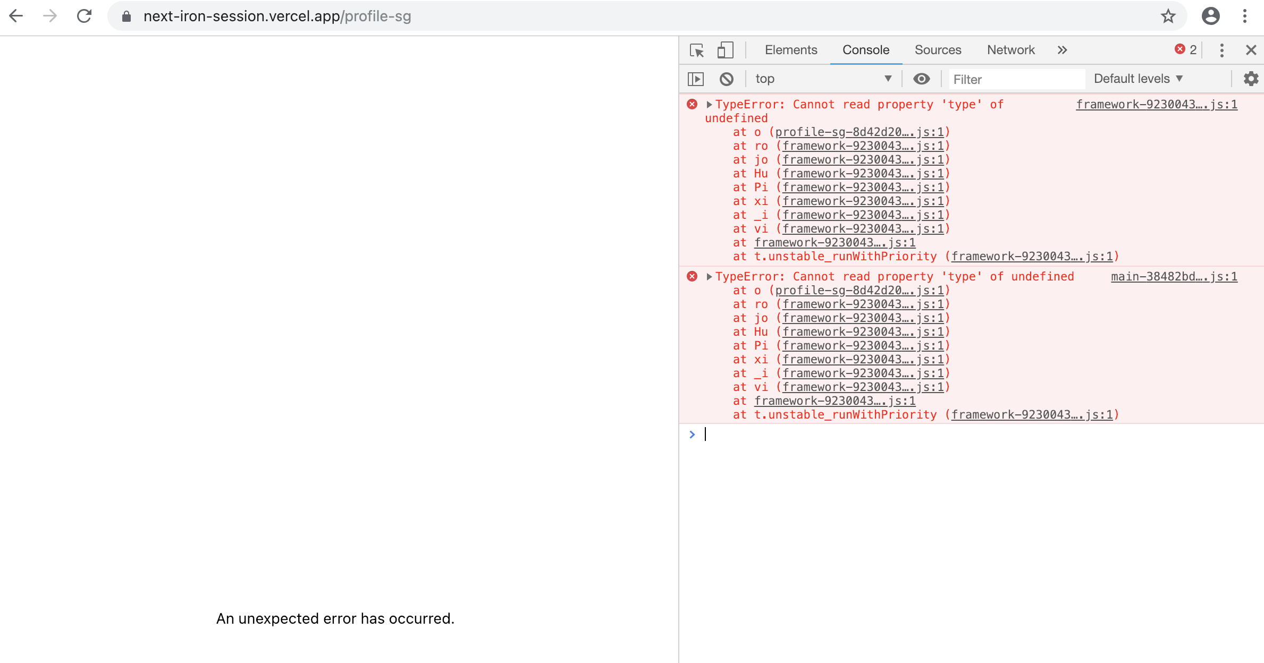Show more DevTools panels via chevron
This screenshot has height=663, width=1264.
coord(1062,50)
